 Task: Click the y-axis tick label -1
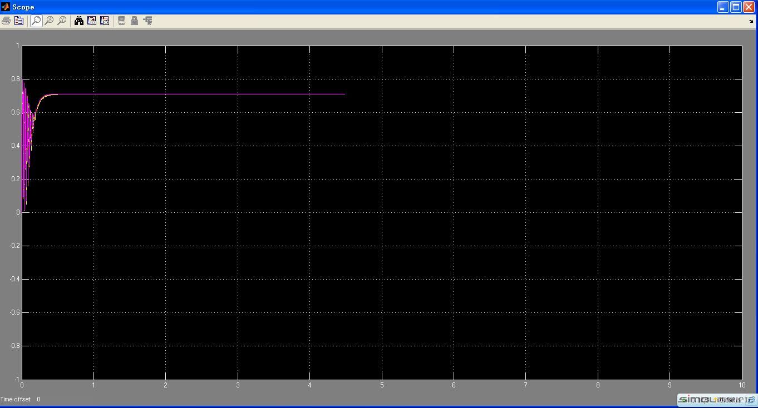tap(17, 379)
